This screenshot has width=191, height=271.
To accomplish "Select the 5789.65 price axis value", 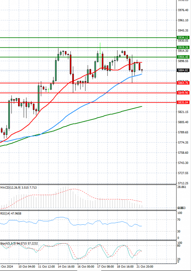I will tap(183, 132).
